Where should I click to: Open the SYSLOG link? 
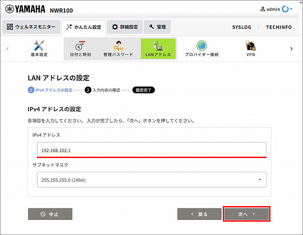pos(242,27)
